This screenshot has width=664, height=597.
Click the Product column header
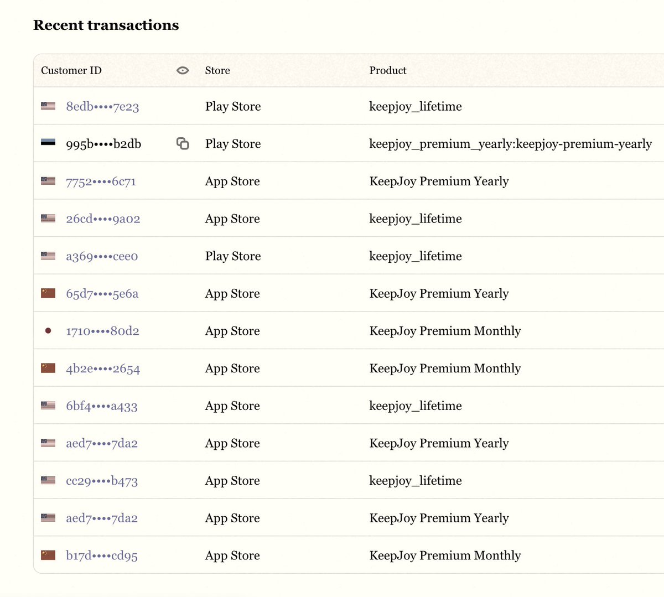388,70
